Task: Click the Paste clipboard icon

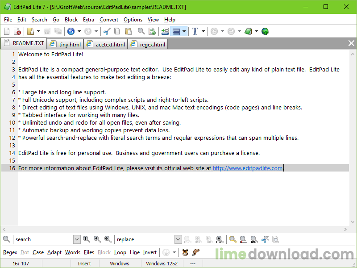Action: [x=129, y=31]
